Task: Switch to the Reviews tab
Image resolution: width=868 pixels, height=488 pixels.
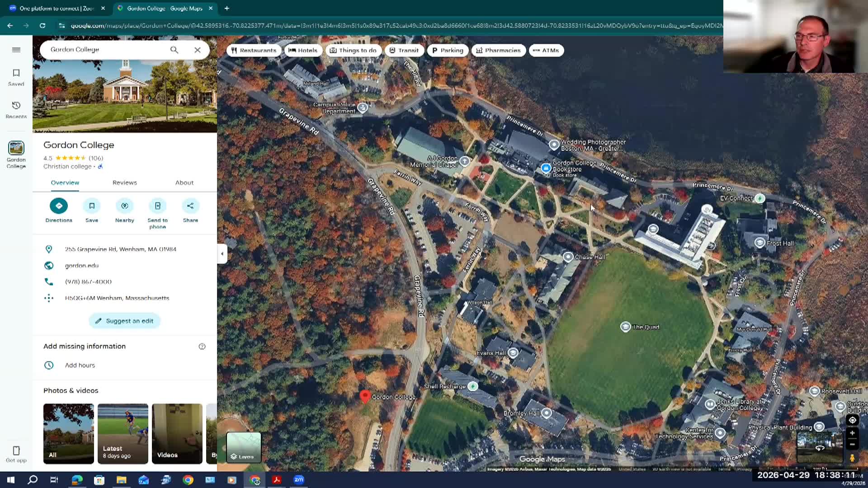Action: 125,183
